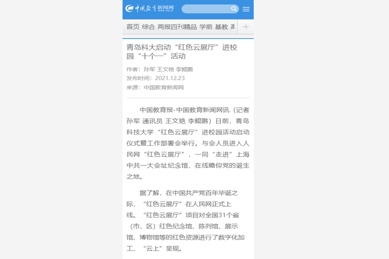The image size is (389, 259).
Task: Switch to the 综合 channel tab
Action: [x=148, y=27]
